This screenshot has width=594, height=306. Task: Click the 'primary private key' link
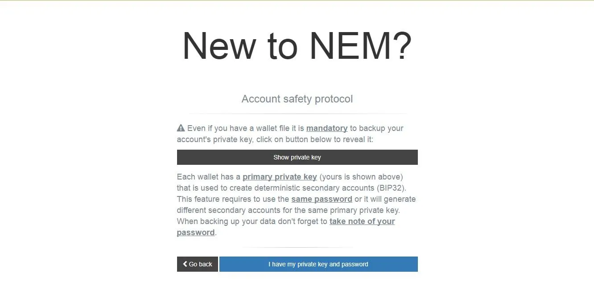(x=280, y=176)
